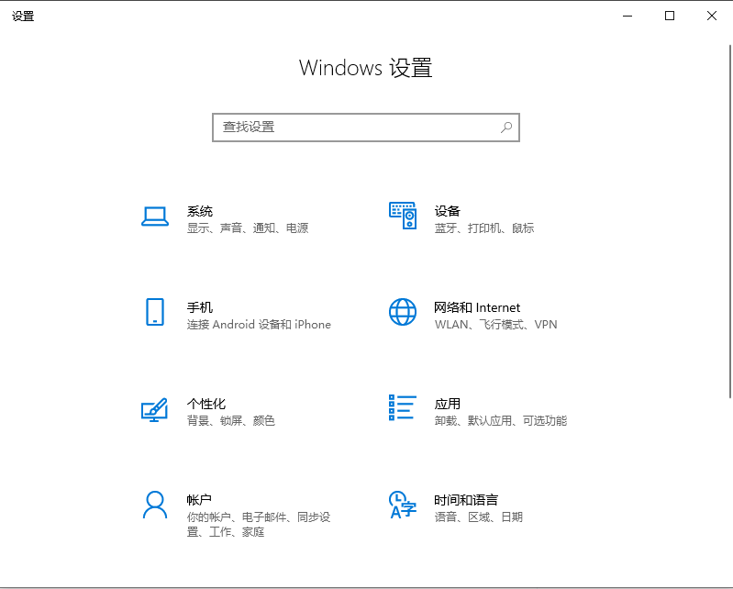Click the clock and letter icon for 时间和语言
The width and height of the screenshot is (733, 589).
tap(402, 505)
